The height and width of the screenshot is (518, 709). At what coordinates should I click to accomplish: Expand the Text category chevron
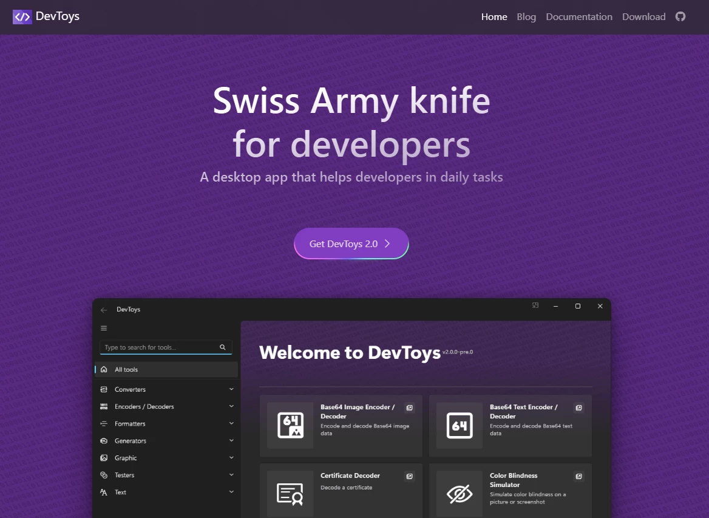tap(231, 492)
